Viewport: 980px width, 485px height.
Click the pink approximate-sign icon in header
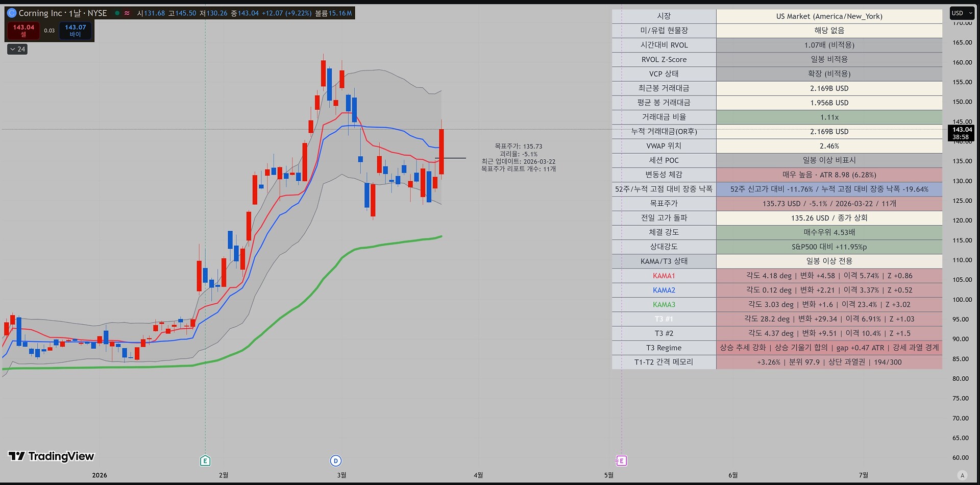[127, 13]
